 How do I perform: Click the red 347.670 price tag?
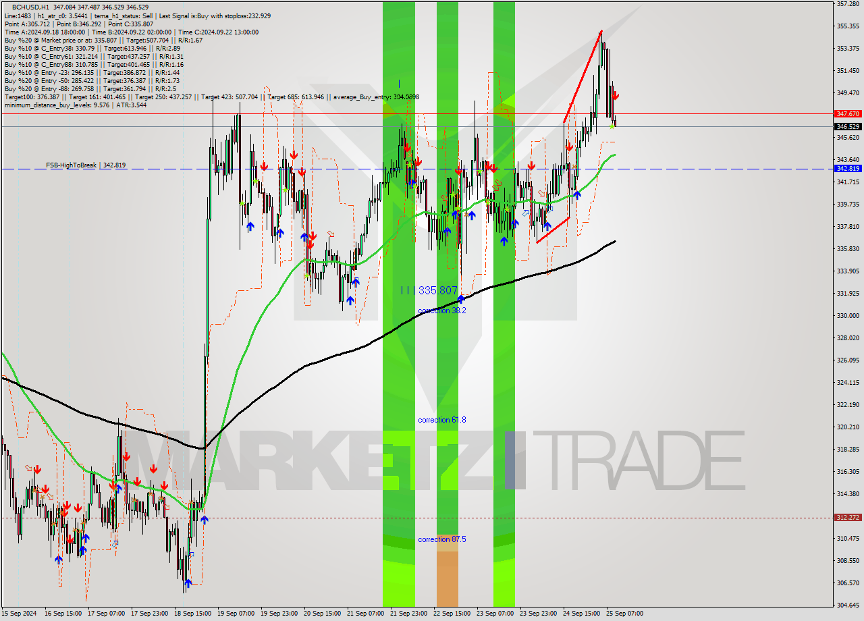click(x=848, y=114)
